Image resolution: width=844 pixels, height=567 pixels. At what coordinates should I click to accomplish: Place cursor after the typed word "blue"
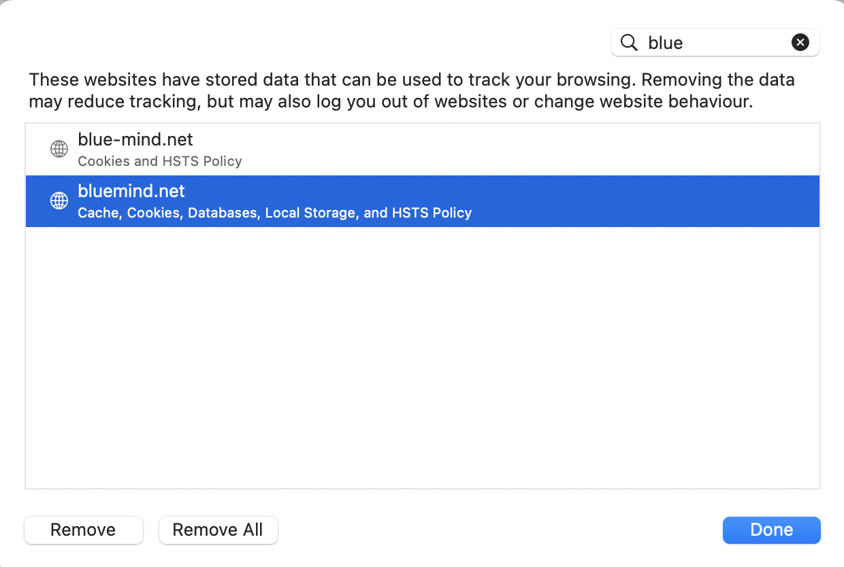pyautogui.click(x=685, y=43)
